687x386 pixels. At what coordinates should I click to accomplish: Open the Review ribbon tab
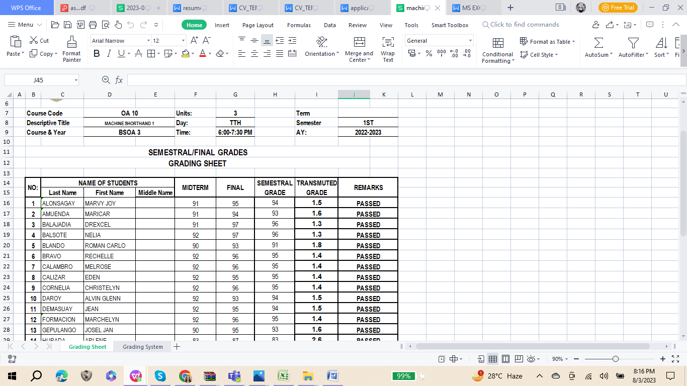[x=358, y=25]
